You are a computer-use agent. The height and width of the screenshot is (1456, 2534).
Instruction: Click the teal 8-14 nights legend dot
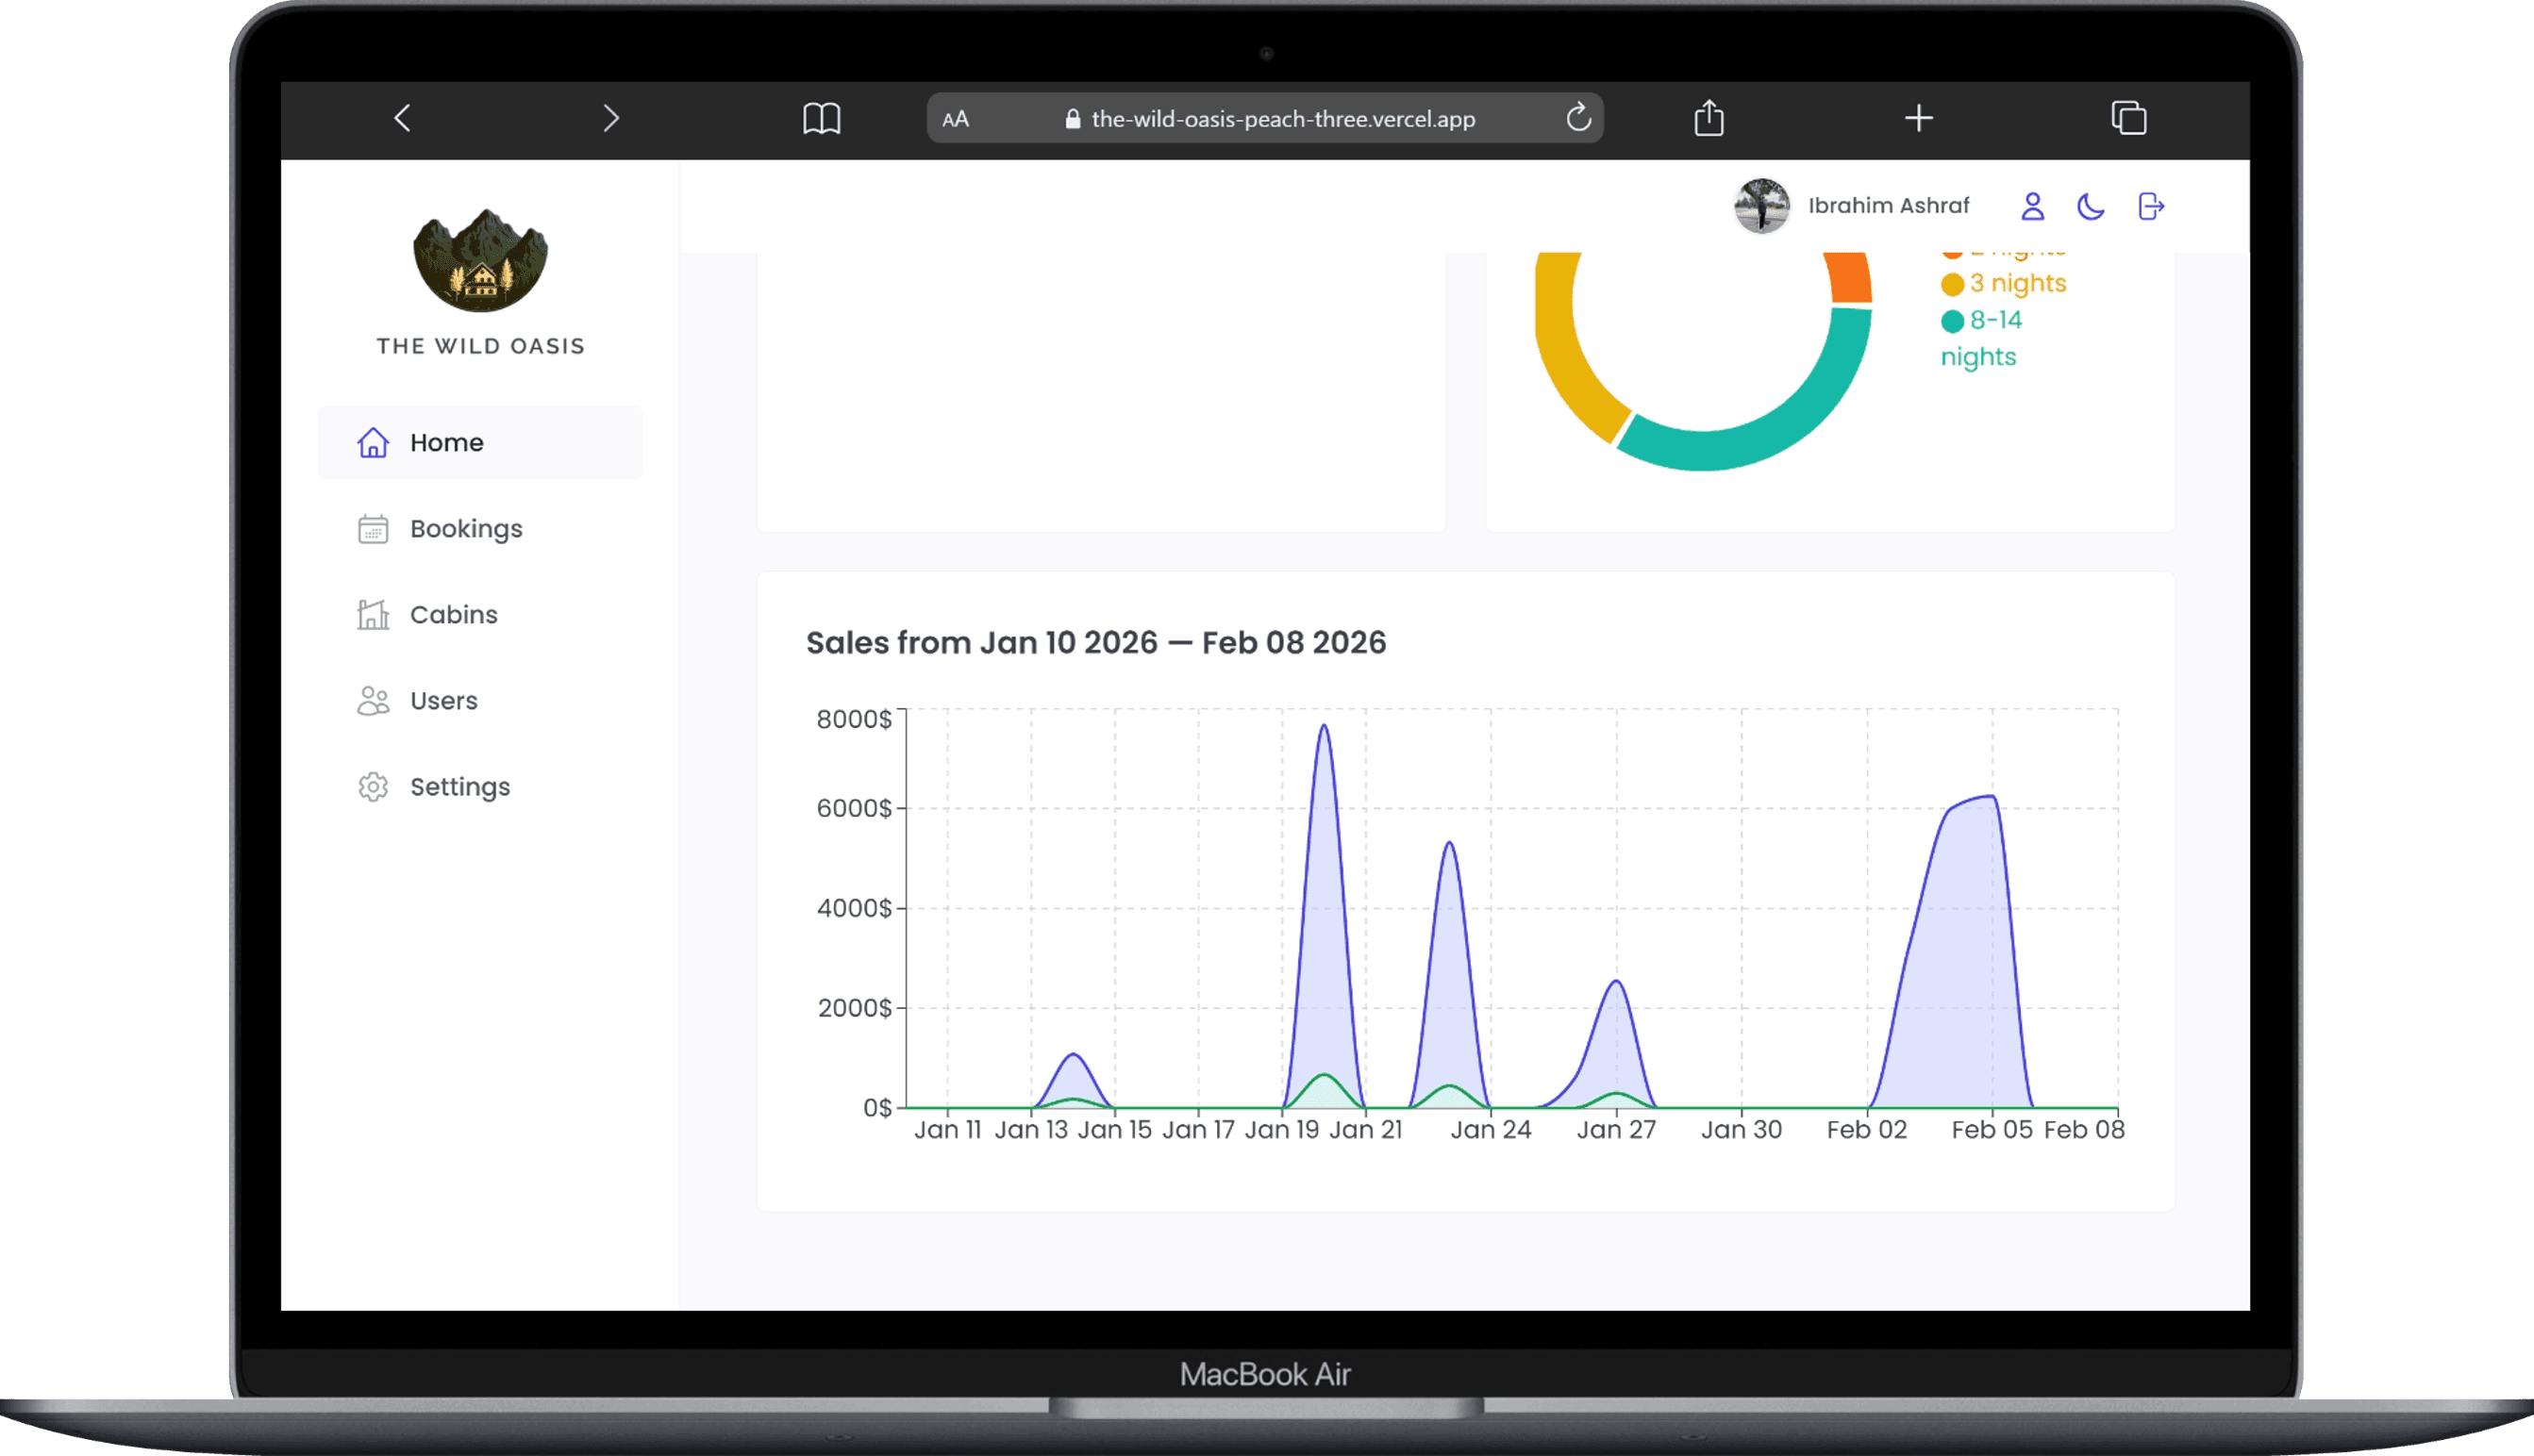coord(1952,321)
